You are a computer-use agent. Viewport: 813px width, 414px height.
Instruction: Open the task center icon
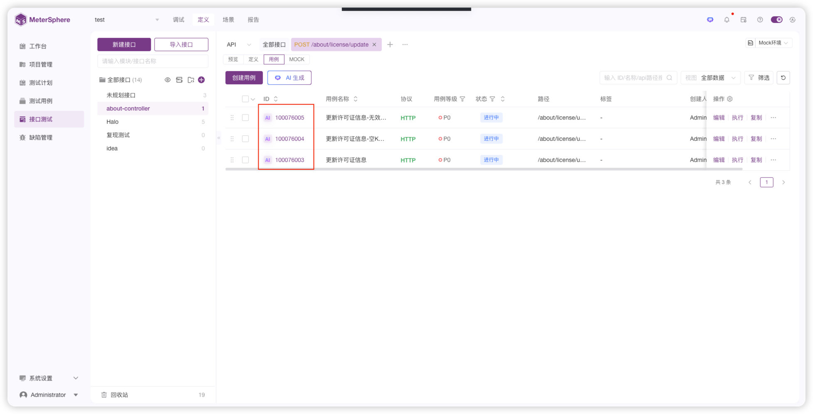click(743, 20)
